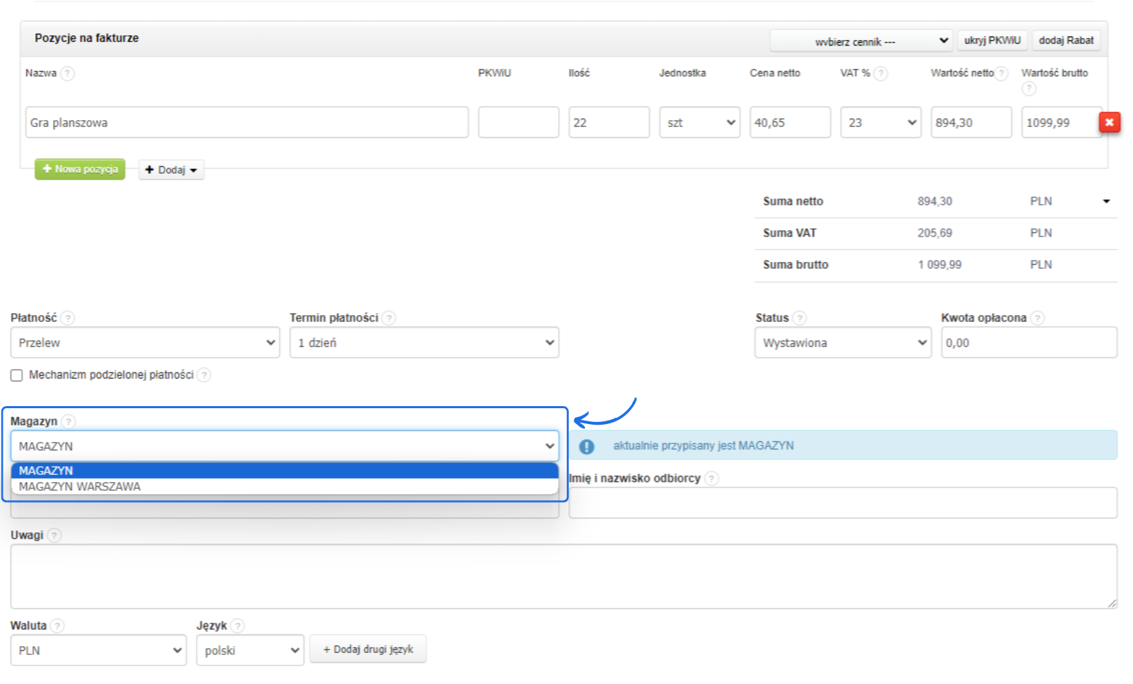Screen dimensions: 1133x684
Task: Open the Status dropdown showing Wystawiona
Action: pyautogui.click(x=842, y=343)
